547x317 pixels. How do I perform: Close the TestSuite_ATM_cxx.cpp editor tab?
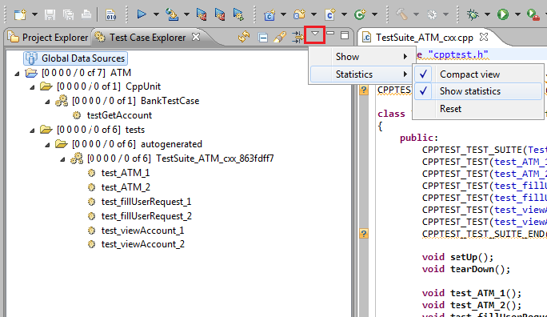coord(484,37)
